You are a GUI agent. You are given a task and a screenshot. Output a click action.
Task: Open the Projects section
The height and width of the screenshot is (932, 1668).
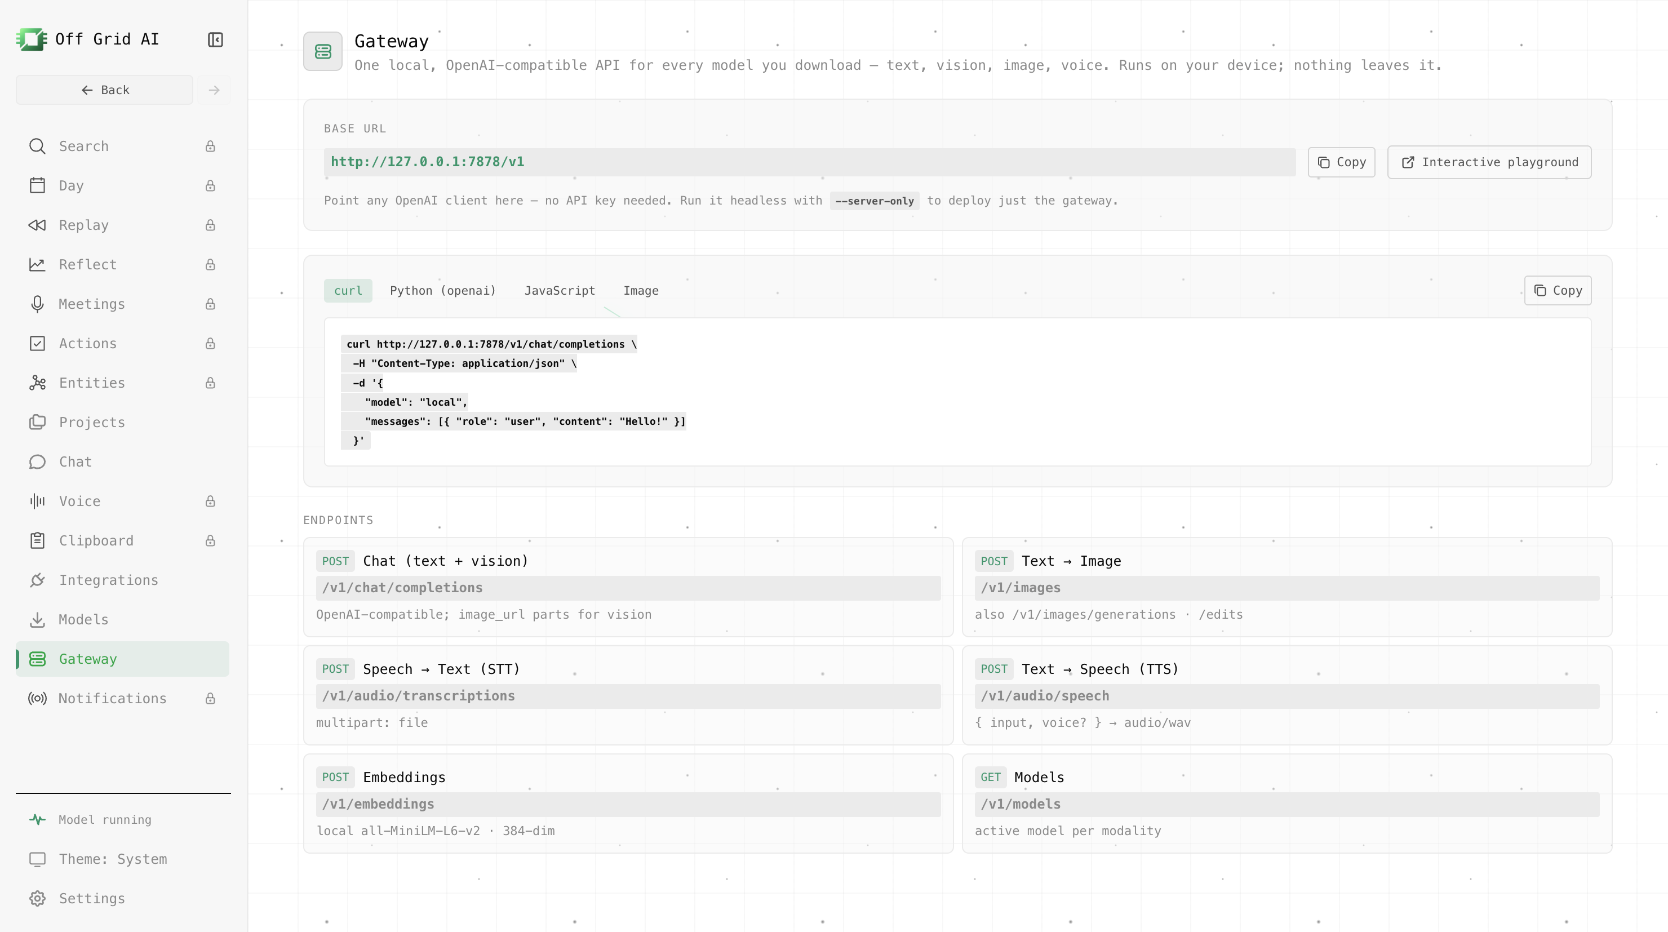click(x=122, y=423)
